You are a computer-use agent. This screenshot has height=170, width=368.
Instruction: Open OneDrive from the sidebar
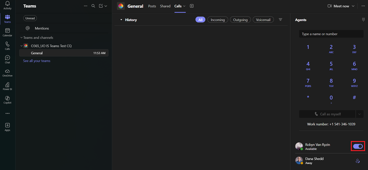pyautogui.click(x=7, y=73)
